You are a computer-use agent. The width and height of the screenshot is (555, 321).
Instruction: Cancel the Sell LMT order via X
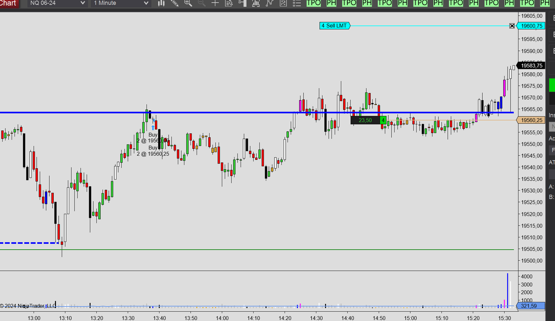(x=512, y=26)
